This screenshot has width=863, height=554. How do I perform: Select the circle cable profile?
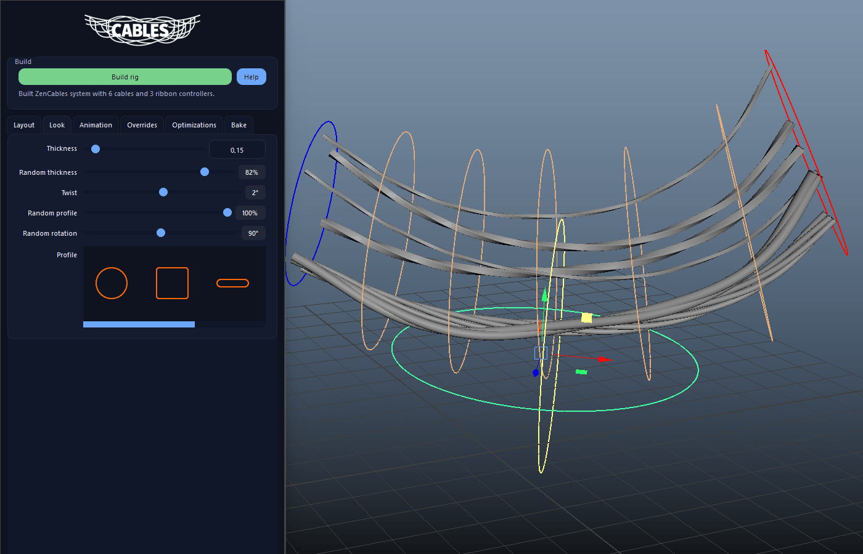point(112,283)
